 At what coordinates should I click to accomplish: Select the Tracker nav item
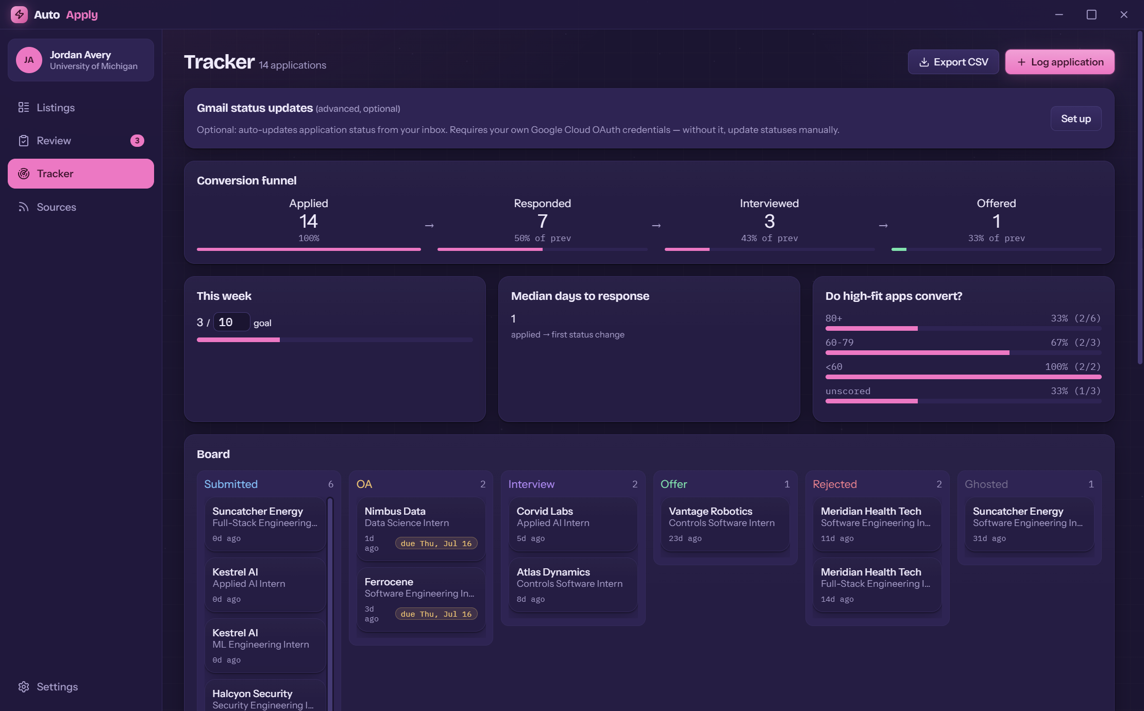click(81, 174)
